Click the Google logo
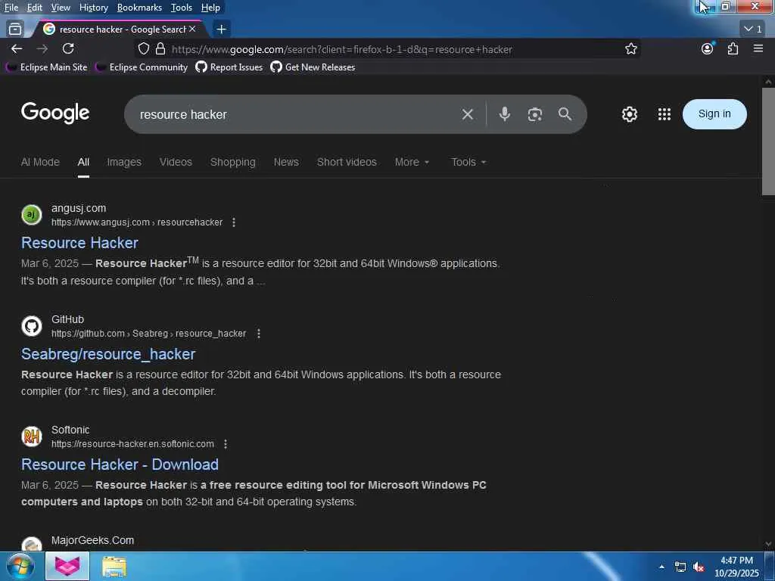This screenshot has height=581, width=775. pos(55,113)
